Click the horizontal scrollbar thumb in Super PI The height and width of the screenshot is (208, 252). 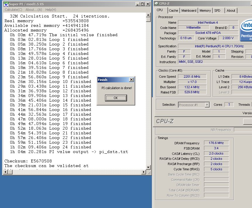click(x=10, y=172)
